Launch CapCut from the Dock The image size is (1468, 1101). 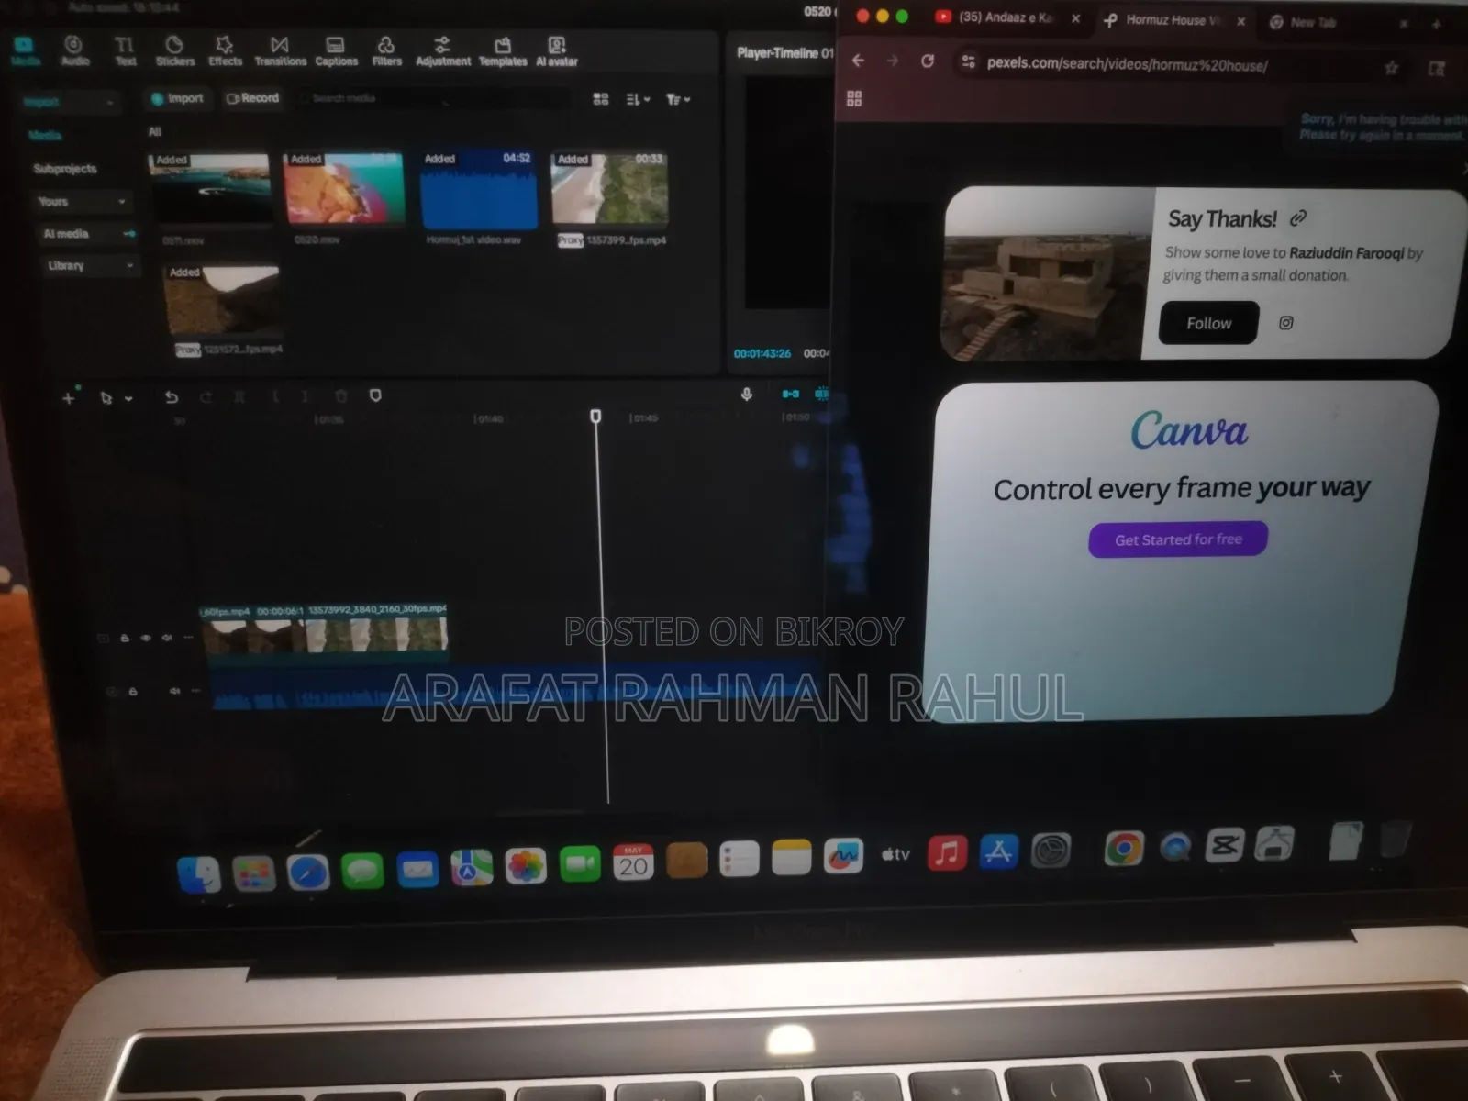1226,845
